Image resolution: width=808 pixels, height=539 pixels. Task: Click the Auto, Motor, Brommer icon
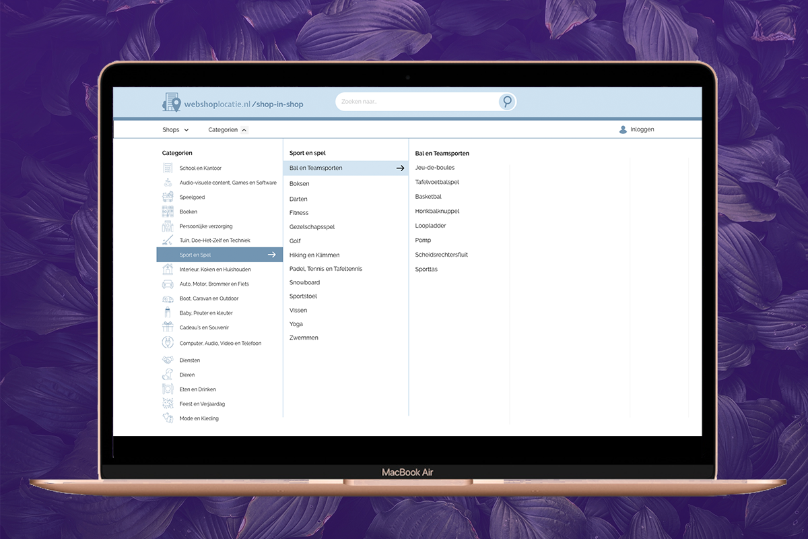point(168,284)
